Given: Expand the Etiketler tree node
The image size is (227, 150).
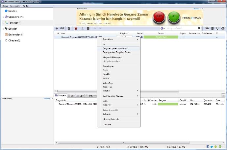Looking at the screenshot, I should point(3,29).
